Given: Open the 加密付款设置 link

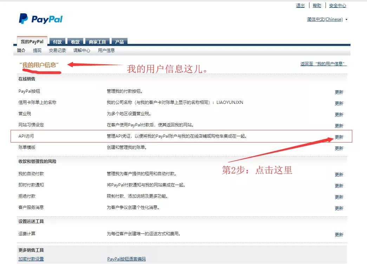Looking at the screenshot, I should pyautogui.click(x=31, y=259).
